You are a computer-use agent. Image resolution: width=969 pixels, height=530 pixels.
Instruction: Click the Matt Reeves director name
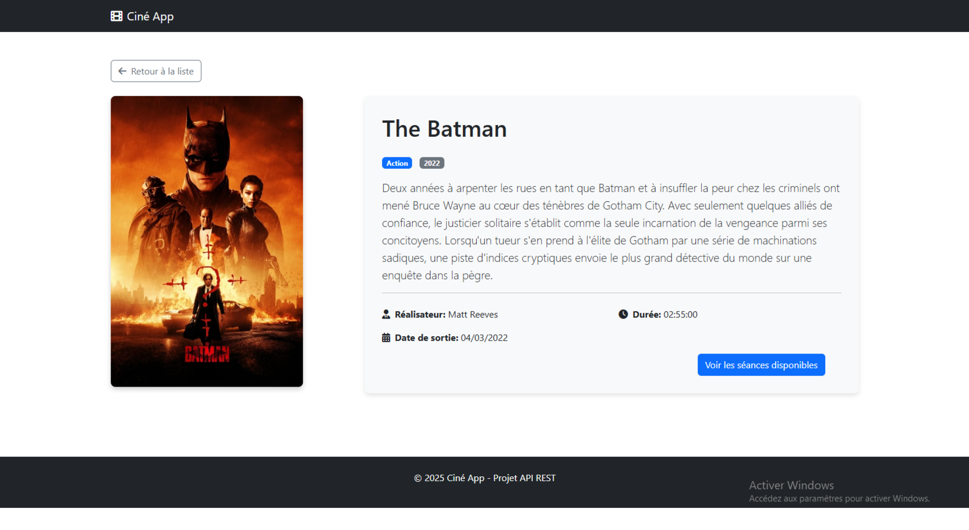473,315
